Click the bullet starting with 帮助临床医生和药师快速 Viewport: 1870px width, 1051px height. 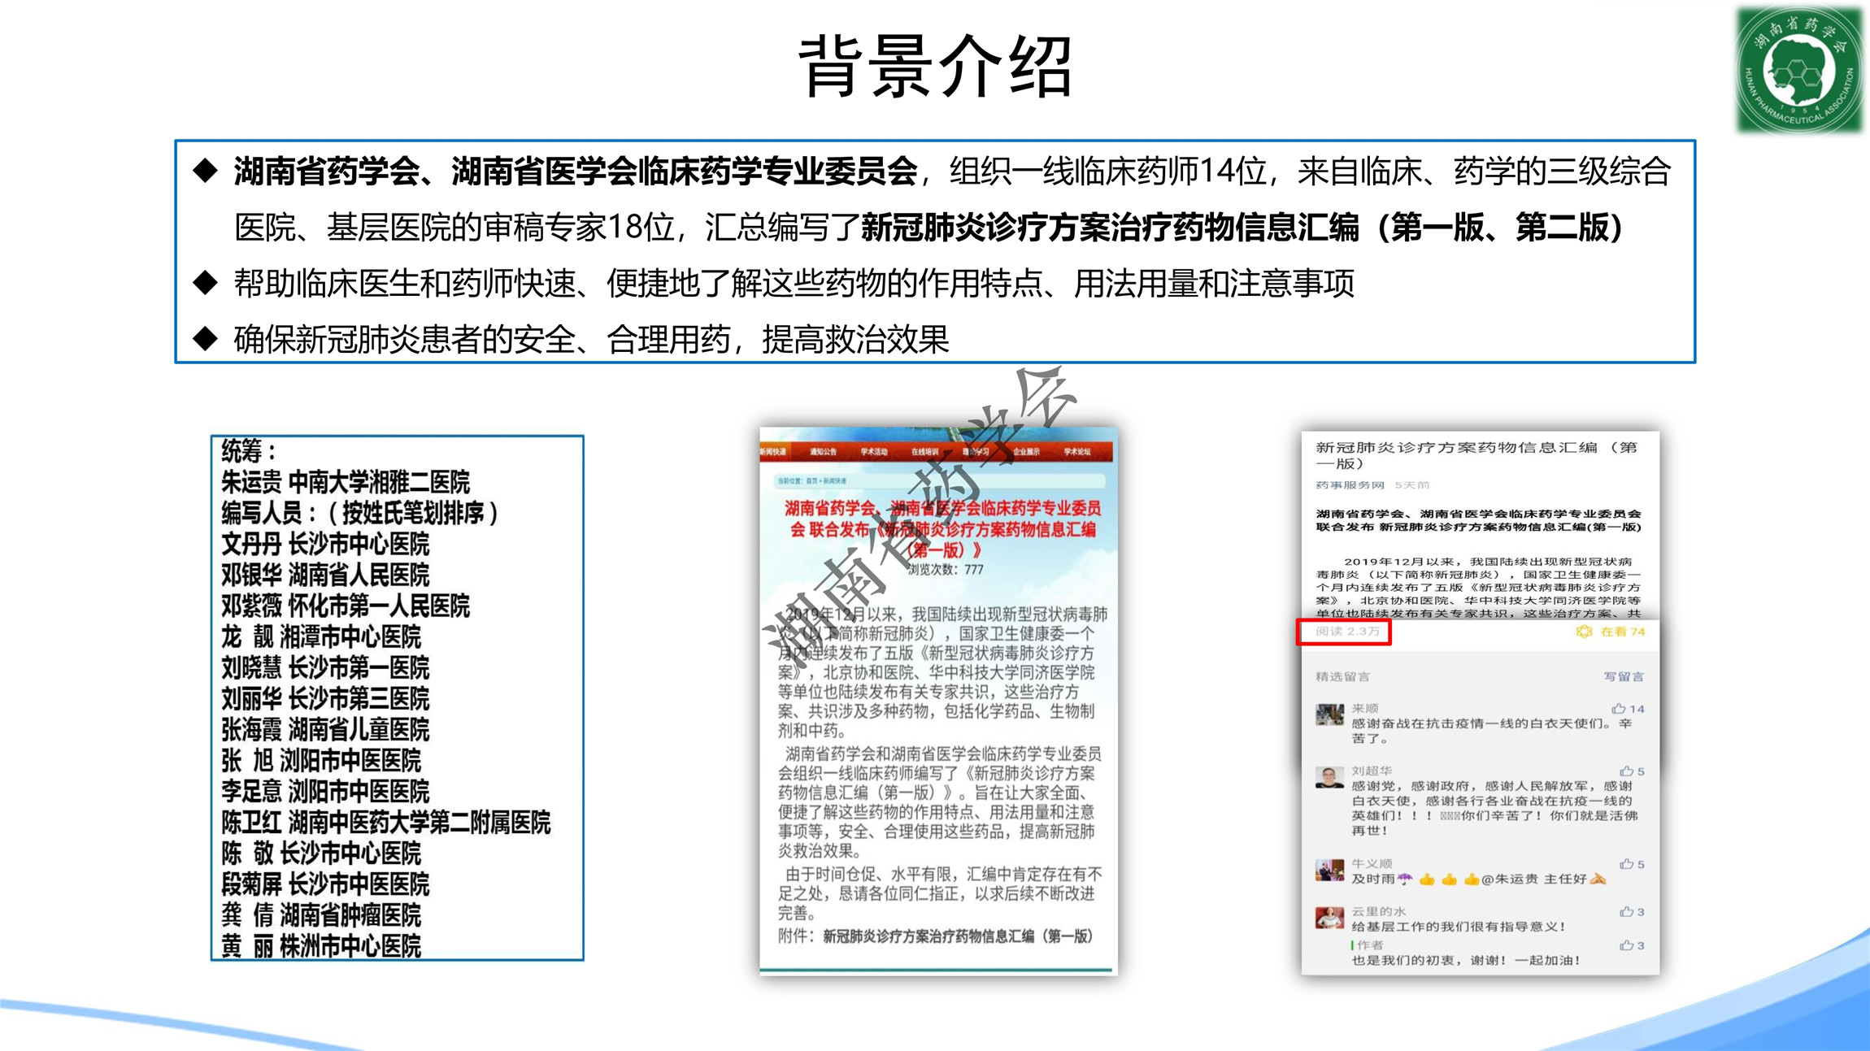click(794, 284)
